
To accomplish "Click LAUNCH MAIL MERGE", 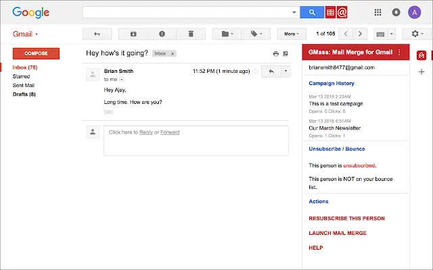I will pos(338,233).
